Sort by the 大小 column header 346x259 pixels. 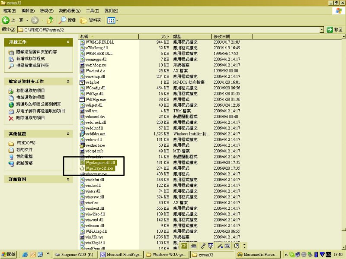pos(155,37)
